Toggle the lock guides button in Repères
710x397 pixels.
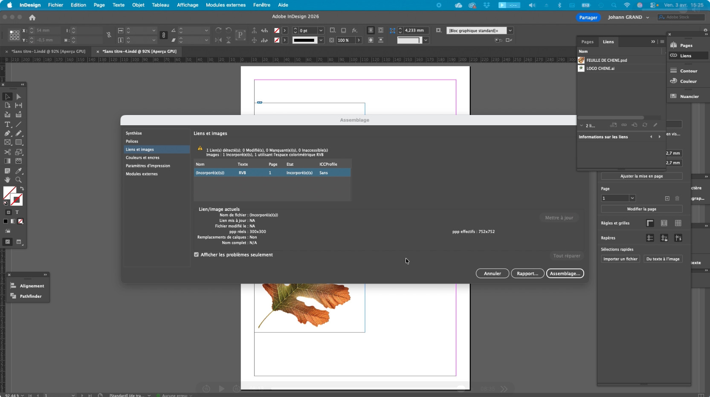664,238
